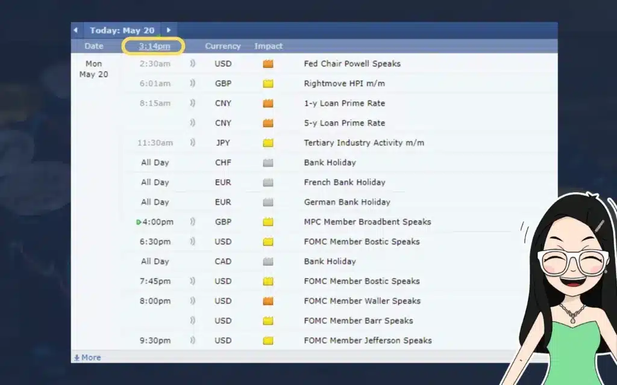Click the green up-next arrow at 4:00pm

pyautogui.click(x=139, y=222)
